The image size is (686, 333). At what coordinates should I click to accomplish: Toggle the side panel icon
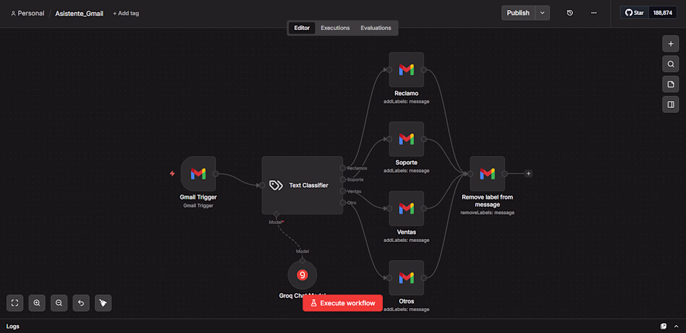coord(670,104)
